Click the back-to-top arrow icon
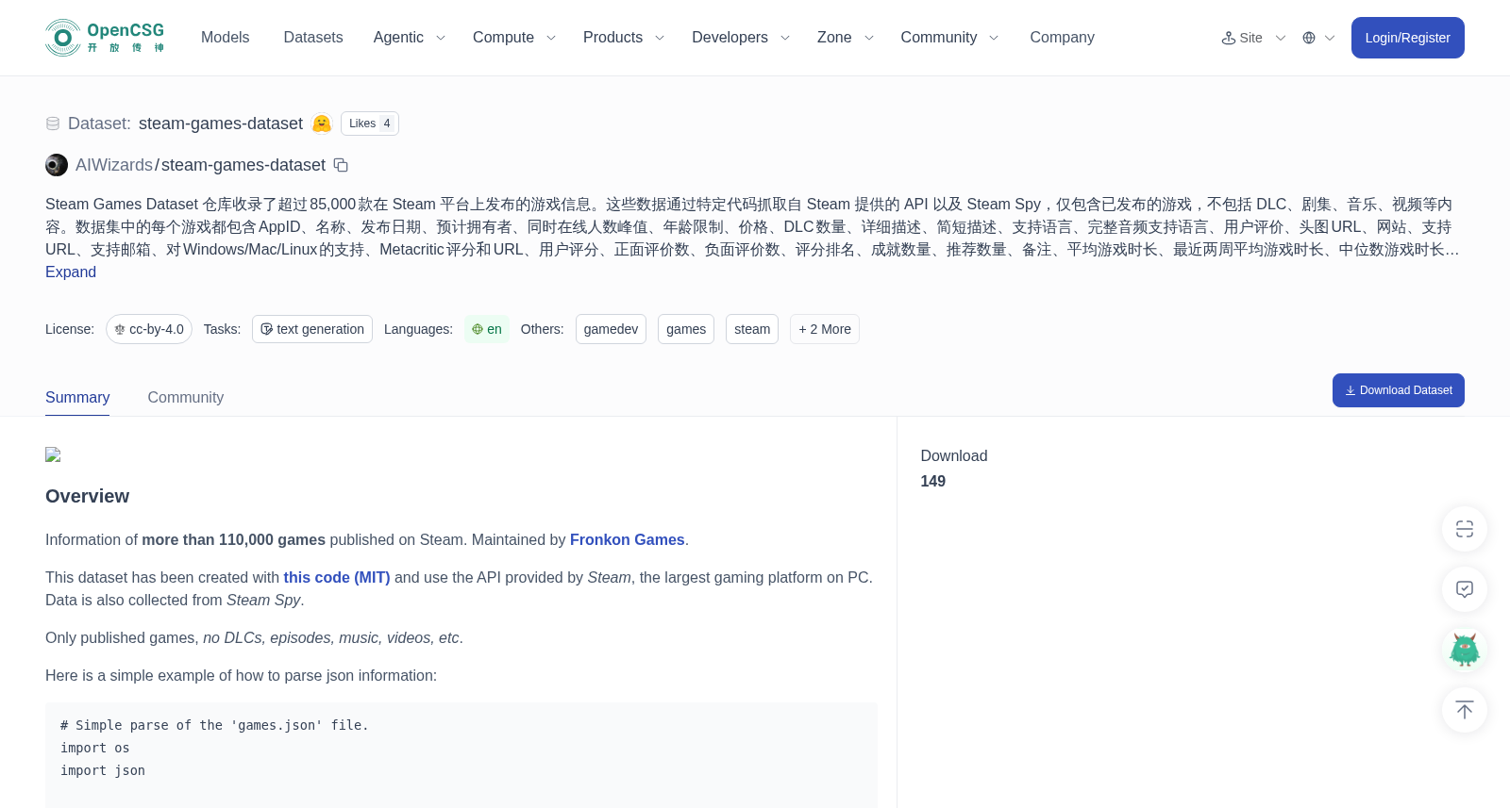1510x808 pixels. click(1465, 710)
